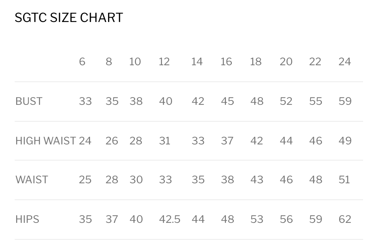391x250 pixels.
Task: Select the BUST row label
Action: [29, 101]
